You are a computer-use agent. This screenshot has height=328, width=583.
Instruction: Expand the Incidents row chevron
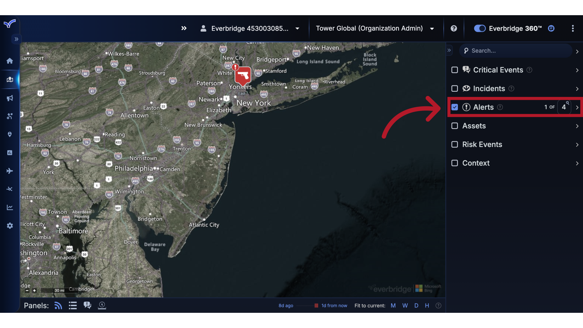click(577, 89)
